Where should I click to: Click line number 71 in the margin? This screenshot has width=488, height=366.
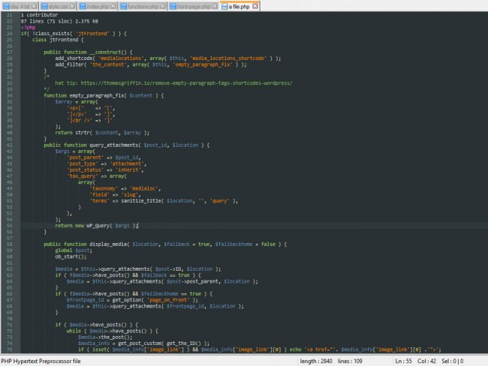coord(9,325)
